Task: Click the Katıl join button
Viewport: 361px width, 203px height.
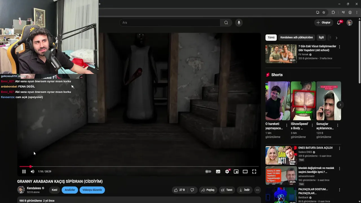Action: [54, 190]
